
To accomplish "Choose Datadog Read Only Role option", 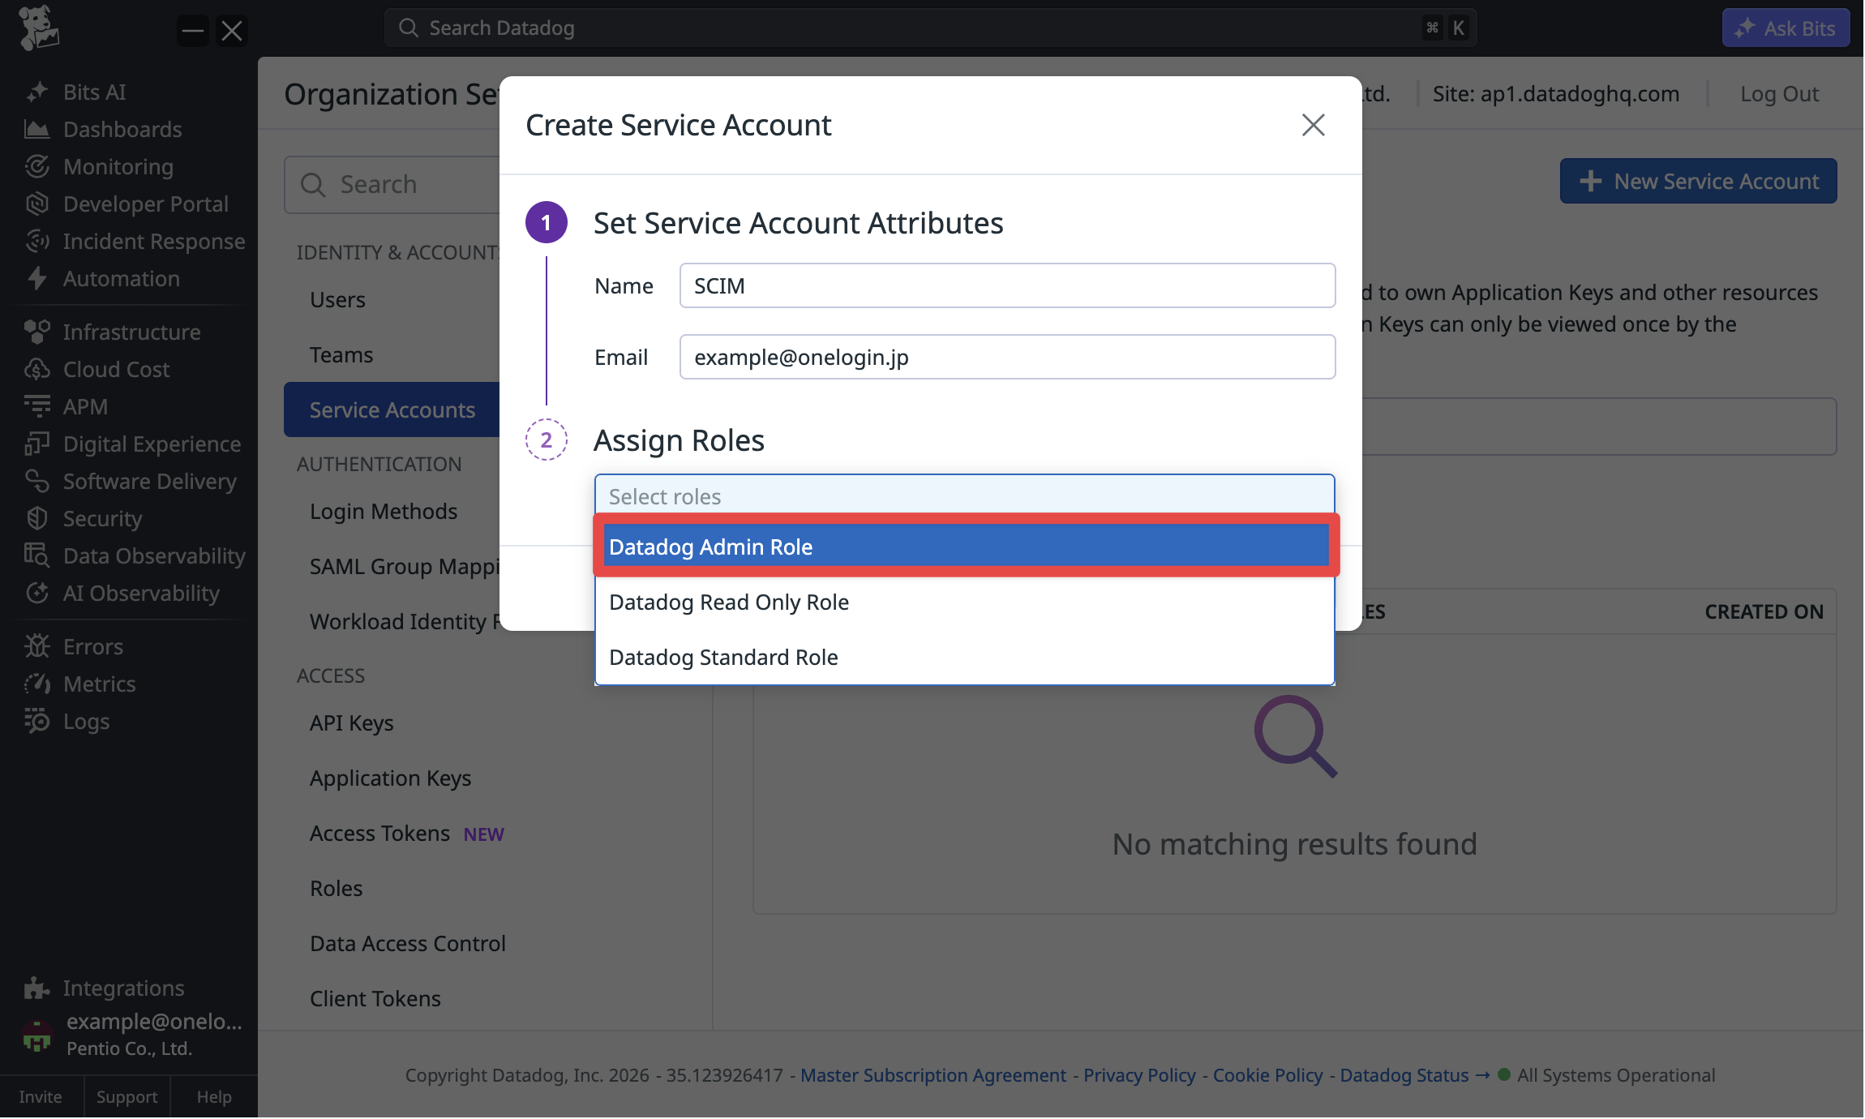I will [965, 602].
